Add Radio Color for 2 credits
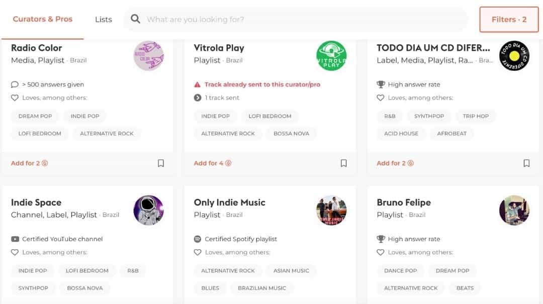Image resolution: width=543 pixels, height=304 pixels. point(30,163)
